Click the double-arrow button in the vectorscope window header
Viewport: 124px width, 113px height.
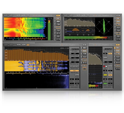(88, 15)
